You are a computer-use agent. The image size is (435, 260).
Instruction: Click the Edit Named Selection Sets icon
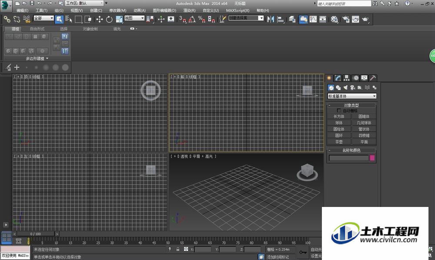tap(222, 19)
